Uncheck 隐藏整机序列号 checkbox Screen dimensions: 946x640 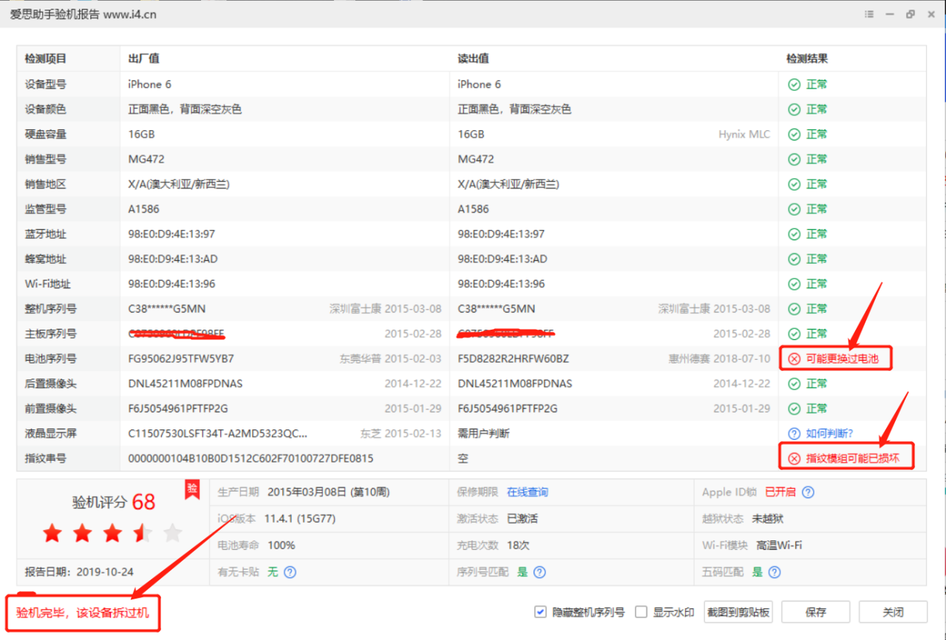(x=540, y=612)
